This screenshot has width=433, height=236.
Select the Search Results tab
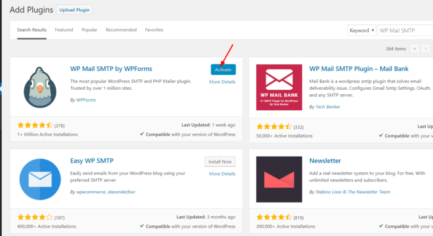tap(32, 30)
